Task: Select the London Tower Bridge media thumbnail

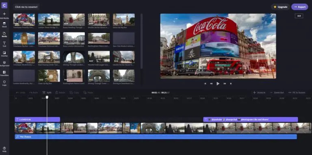Action: [x=49, y=20]
